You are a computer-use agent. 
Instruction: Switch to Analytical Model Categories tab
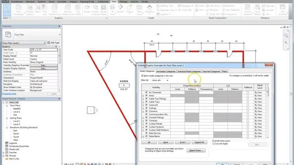(189, 71)
